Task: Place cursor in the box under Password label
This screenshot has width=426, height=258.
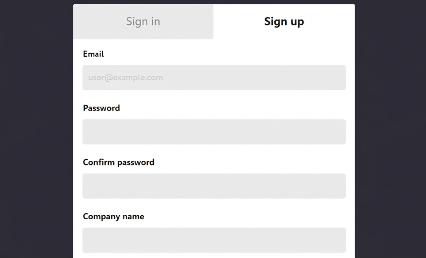Action: (x=214, y=132)
